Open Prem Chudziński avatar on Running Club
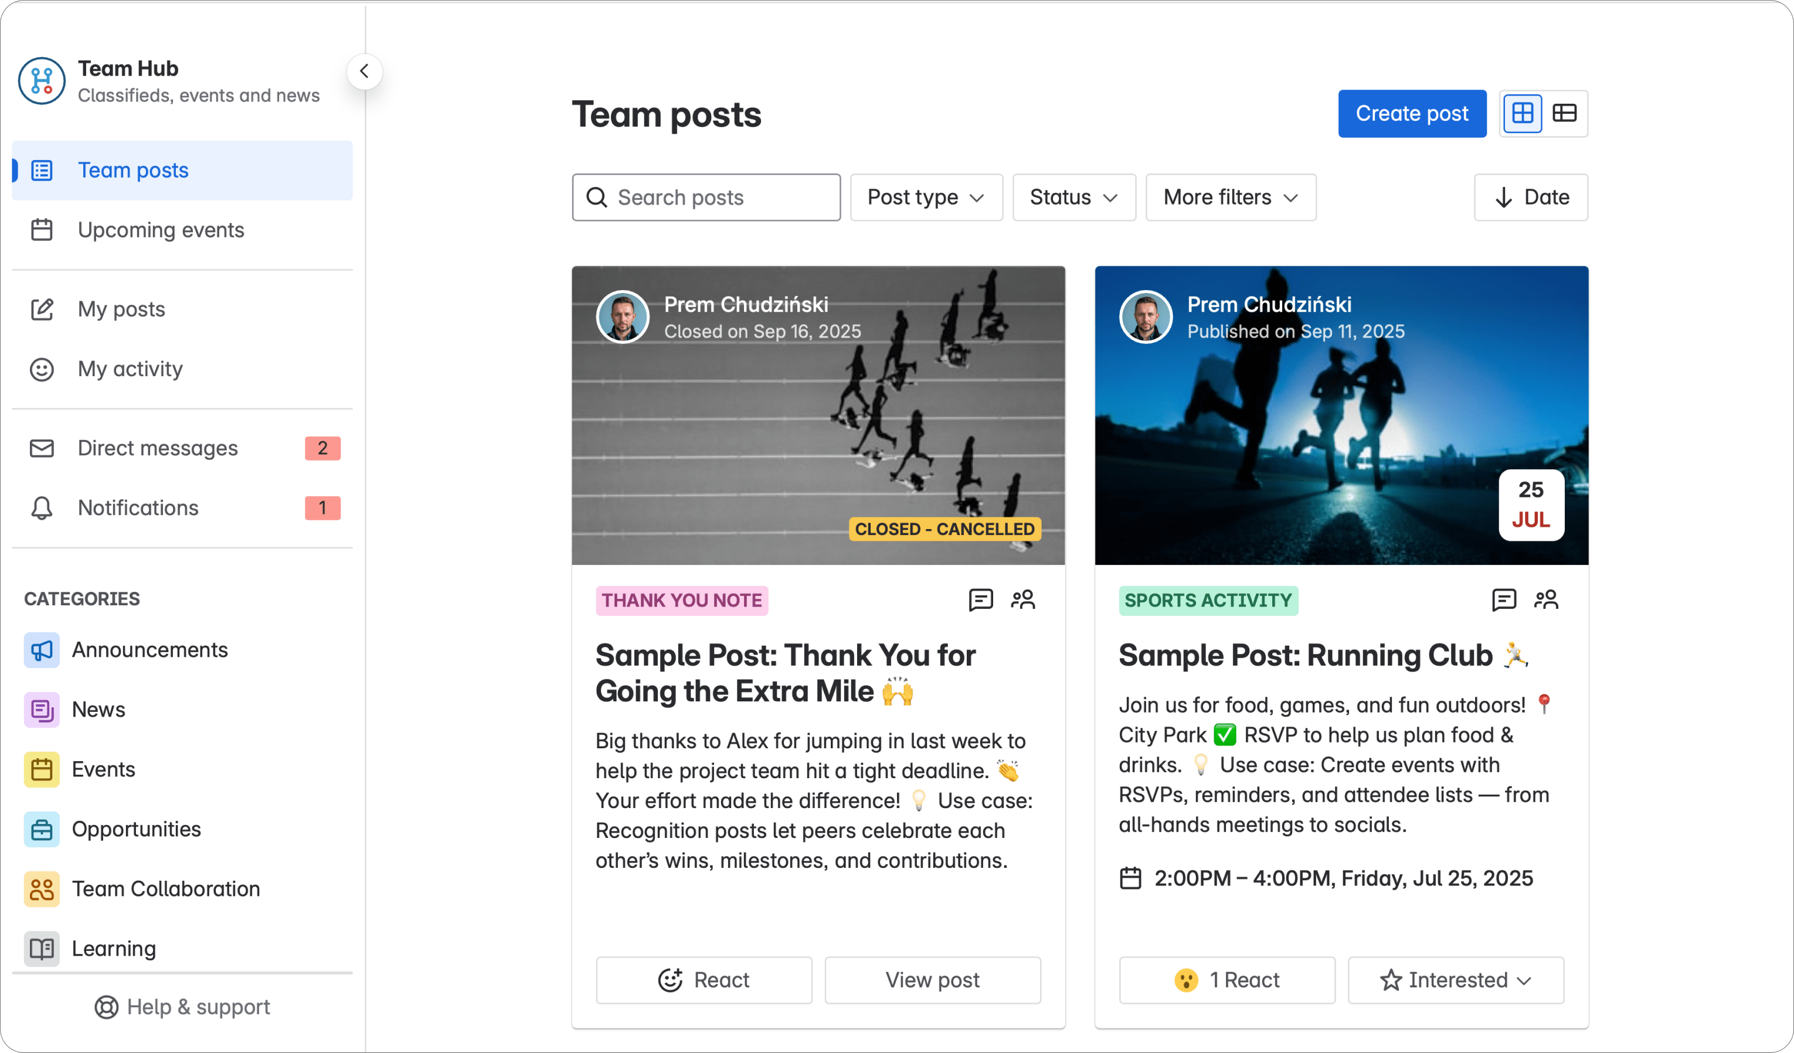This screenshot has height=1053, width=1794. click(1146, 318)
